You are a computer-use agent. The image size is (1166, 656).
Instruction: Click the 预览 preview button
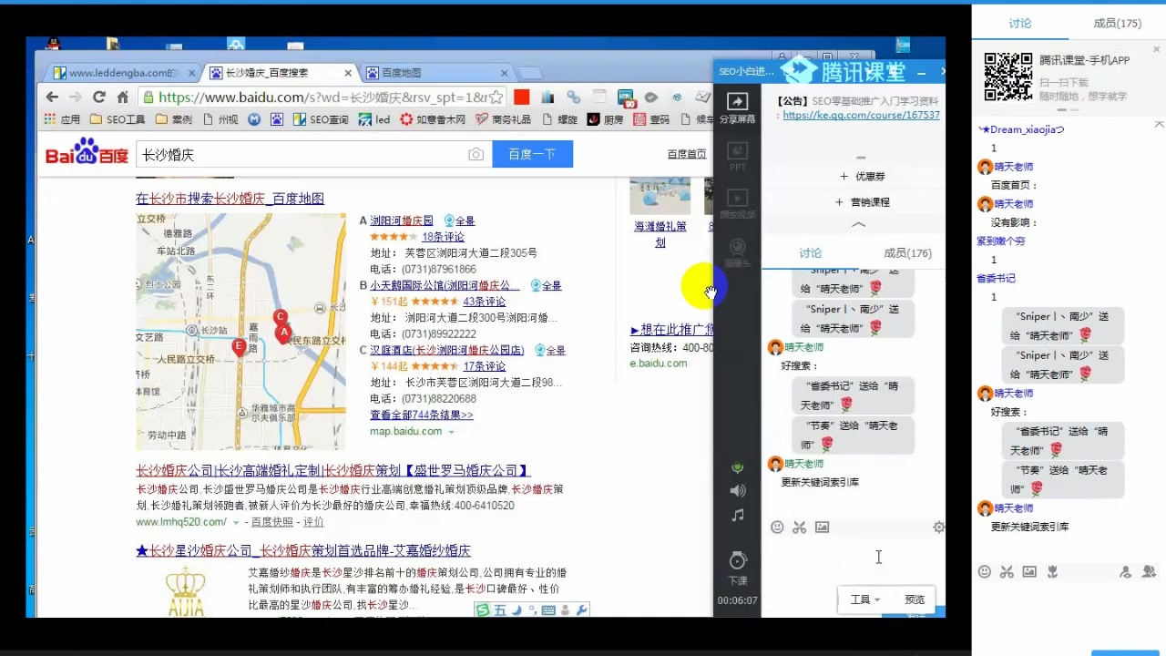(915, 600)
